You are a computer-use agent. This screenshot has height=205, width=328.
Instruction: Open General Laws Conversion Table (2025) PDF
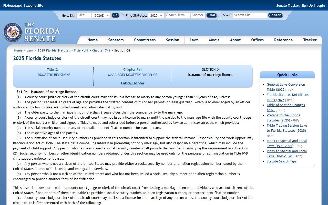click(x=286, y=87)
